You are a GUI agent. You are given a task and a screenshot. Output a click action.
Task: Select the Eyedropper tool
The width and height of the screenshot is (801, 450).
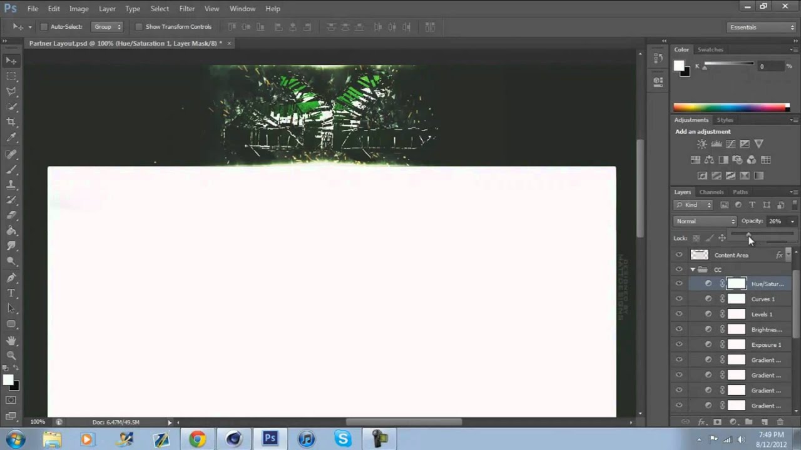pyautogui.click(x=11, y=137)
